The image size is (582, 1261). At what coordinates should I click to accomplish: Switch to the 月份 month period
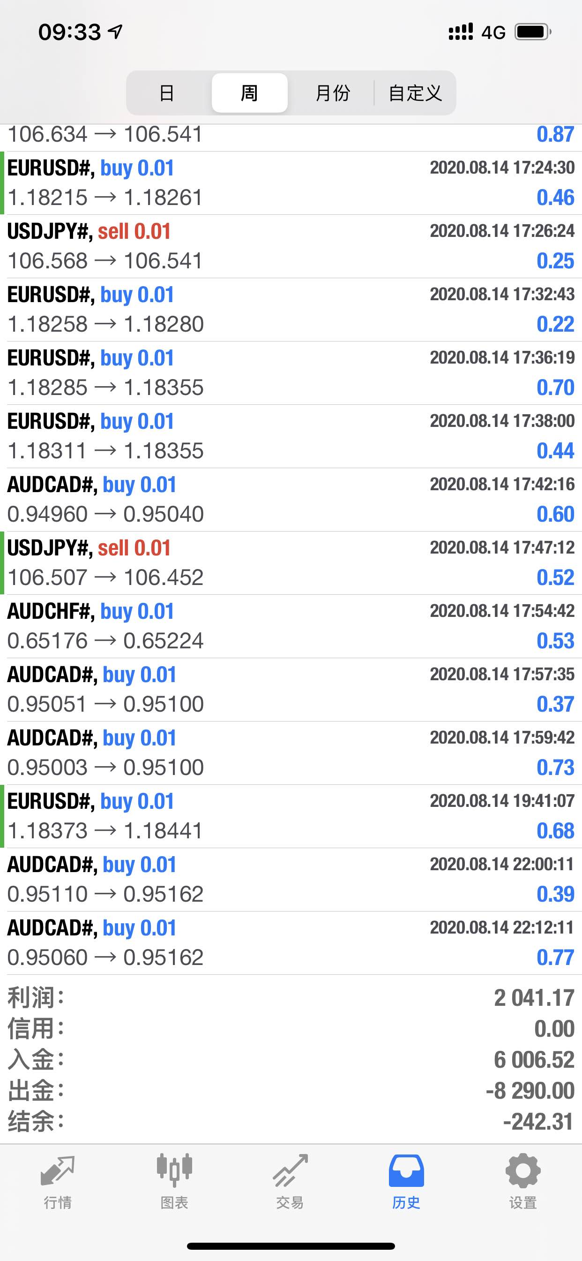tap(333, 93)
